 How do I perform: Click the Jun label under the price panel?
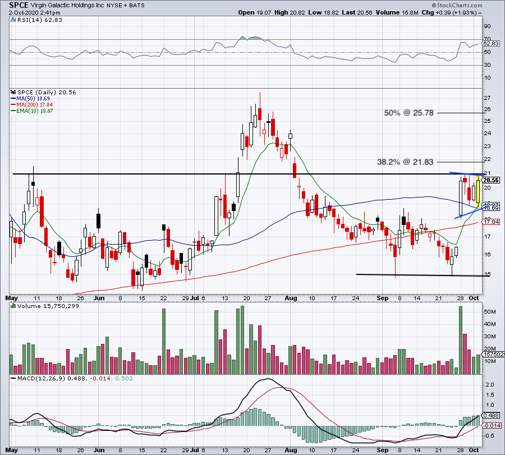[99, 298]
